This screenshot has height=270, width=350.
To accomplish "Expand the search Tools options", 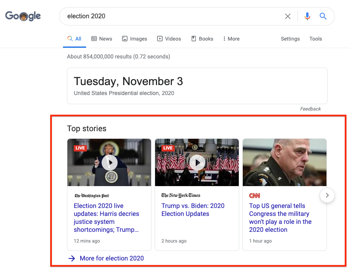I will (315, 39).
